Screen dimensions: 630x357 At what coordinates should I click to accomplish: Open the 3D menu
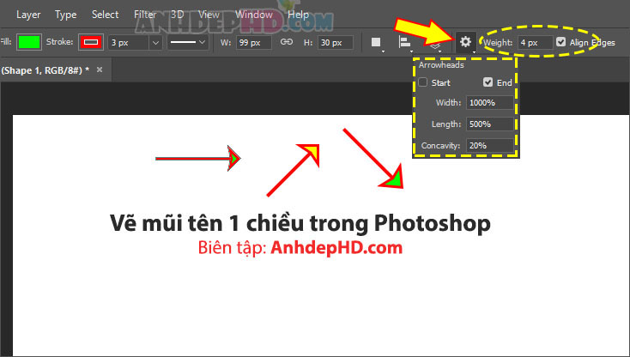coord(177,15)
